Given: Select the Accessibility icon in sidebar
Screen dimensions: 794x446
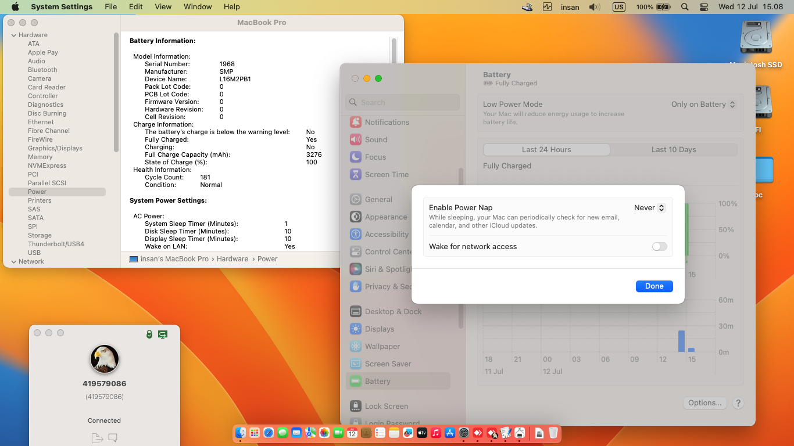Looking at the screenshot, I should (x=356, y=235).
